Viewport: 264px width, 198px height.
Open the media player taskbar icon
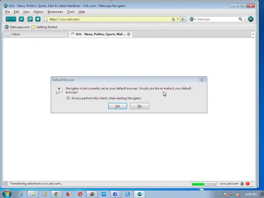tap(45, 194)
